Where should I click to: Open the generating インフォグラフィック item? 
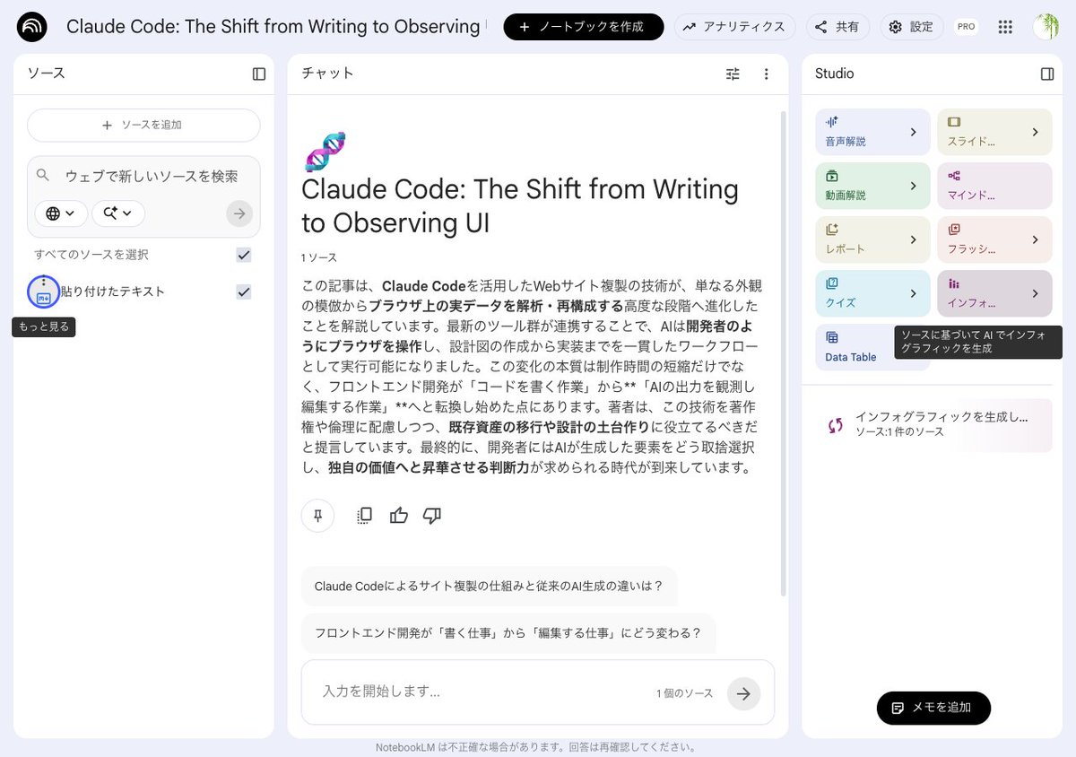933,425
